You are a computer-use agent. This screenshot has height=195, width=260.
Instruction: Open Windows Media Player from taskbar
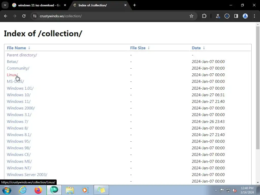[x=85, y=190]
